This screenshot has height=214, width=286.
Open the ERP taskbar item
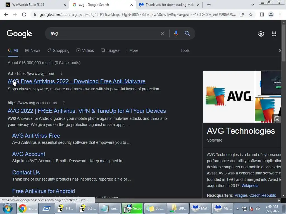point(178,208)
